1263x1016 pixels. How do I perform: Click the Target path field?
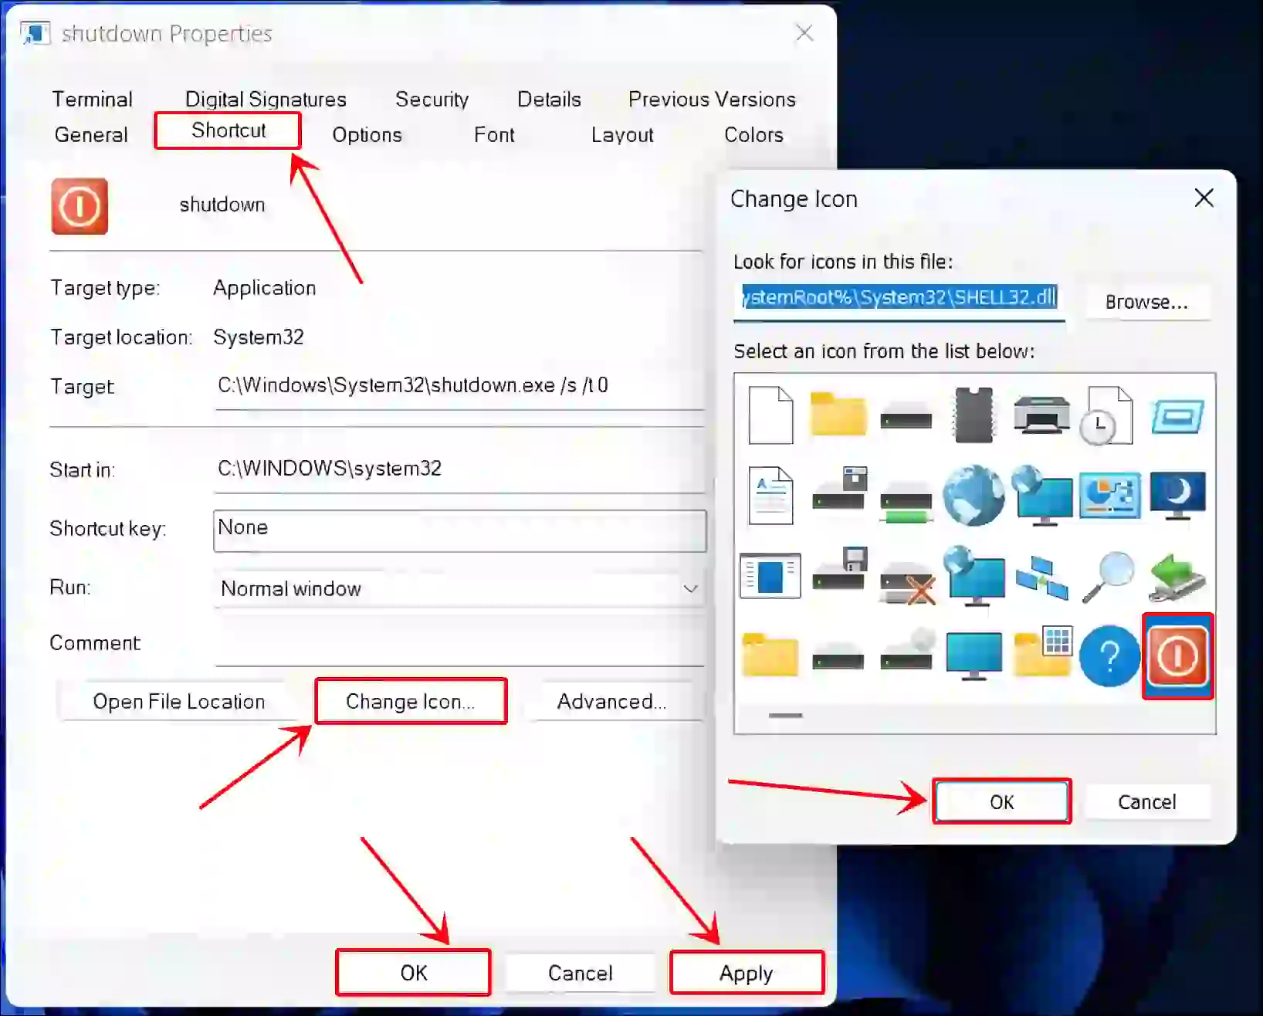tap(459, 386)
